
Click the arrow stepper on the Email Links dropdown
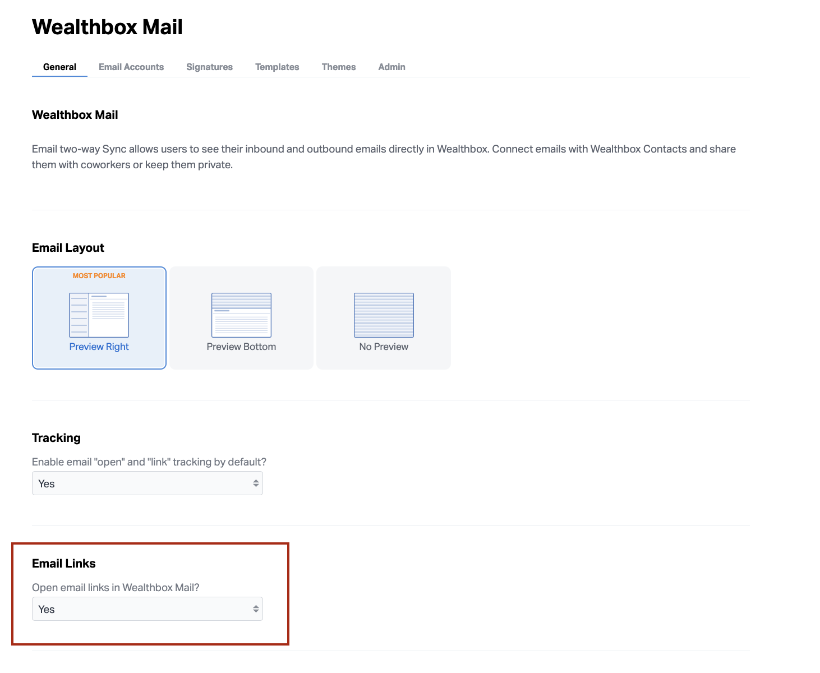click(x=256, y=609)
